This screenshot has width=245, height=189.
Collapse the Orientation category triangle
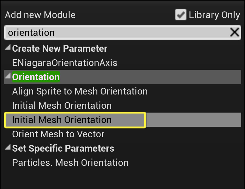[x=8, y=77]
